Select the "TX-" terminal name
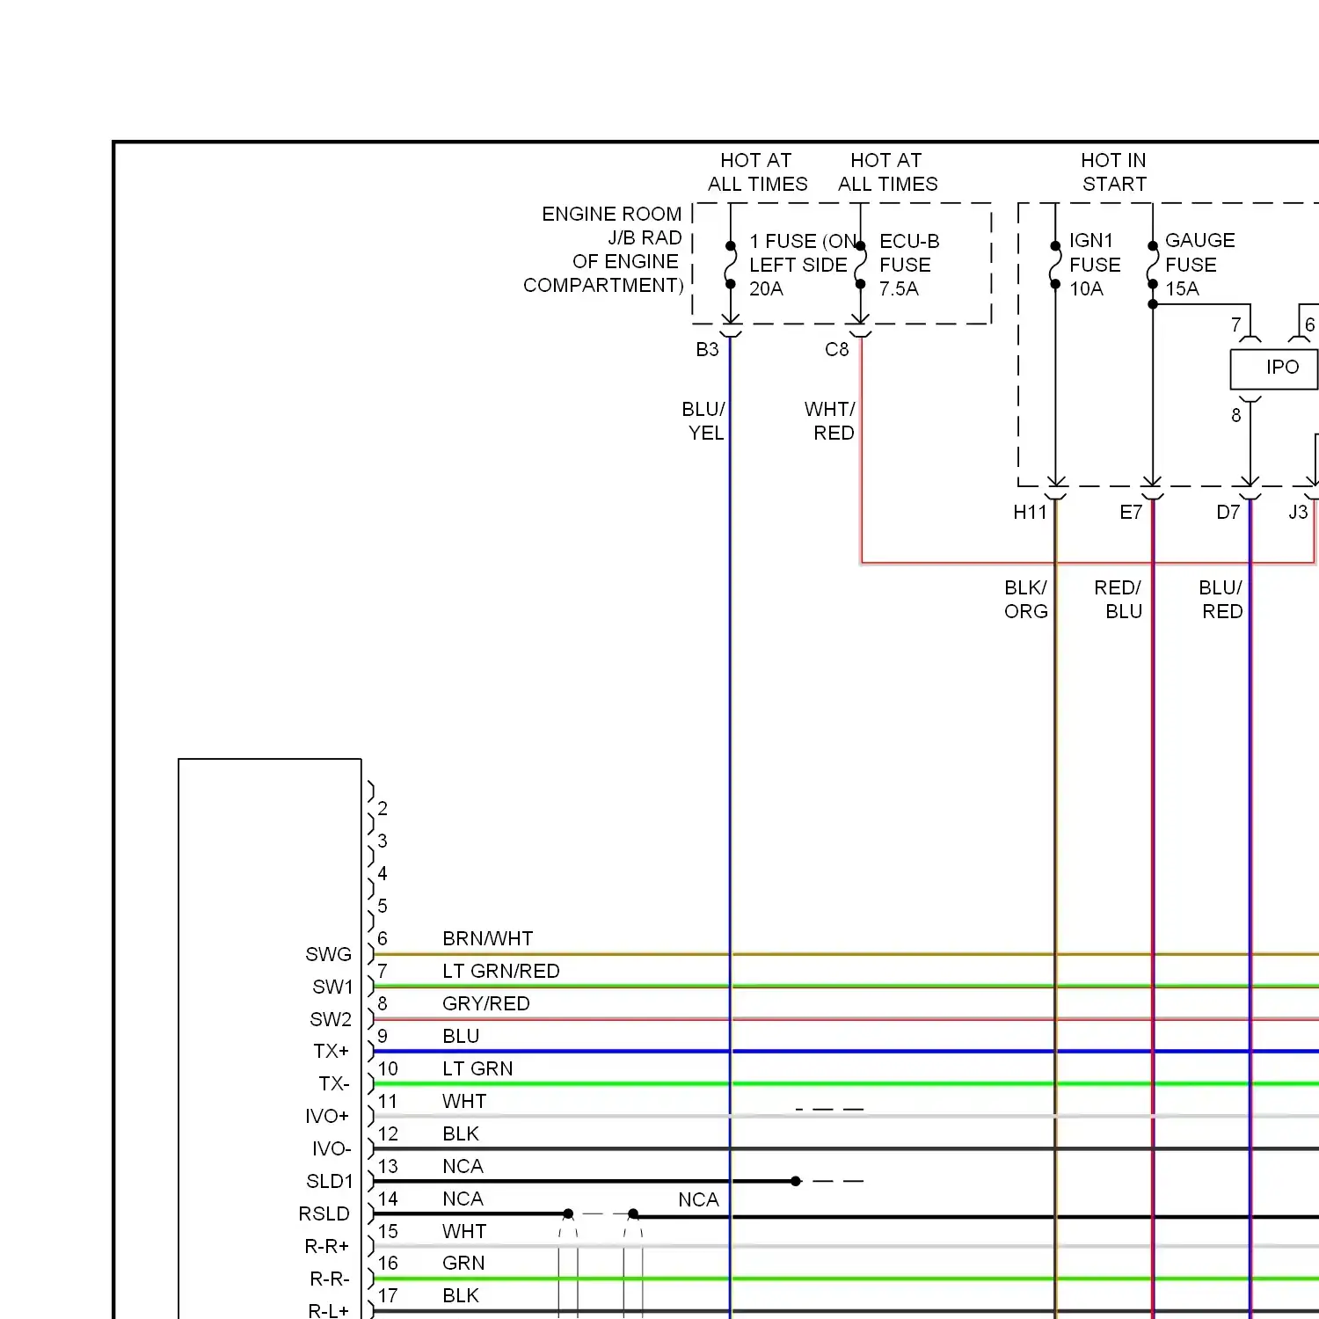 (334, 1084)
